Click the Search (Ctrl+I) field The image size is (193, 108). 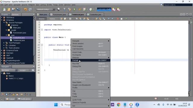(178, 5)
